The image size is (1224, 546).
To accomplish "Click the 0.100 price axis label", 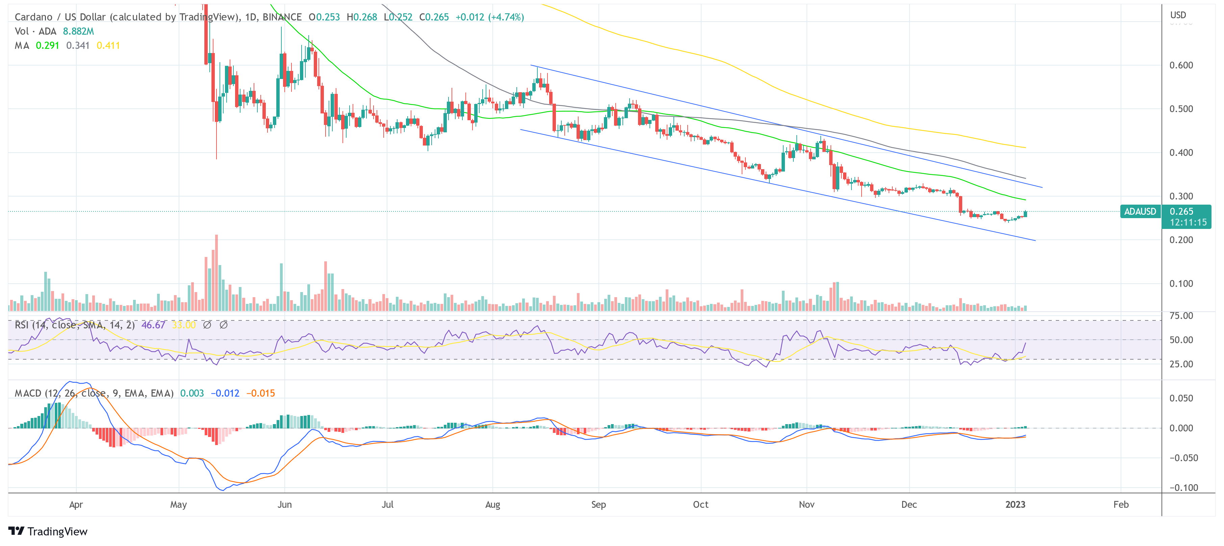I will pos(1181,284).
